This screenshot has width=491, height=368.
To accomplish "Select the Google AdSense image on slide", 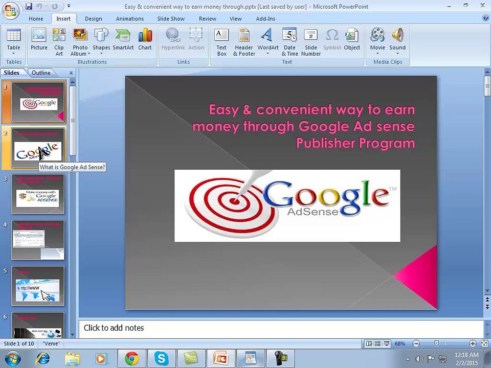I will click(x=287, y=205).
